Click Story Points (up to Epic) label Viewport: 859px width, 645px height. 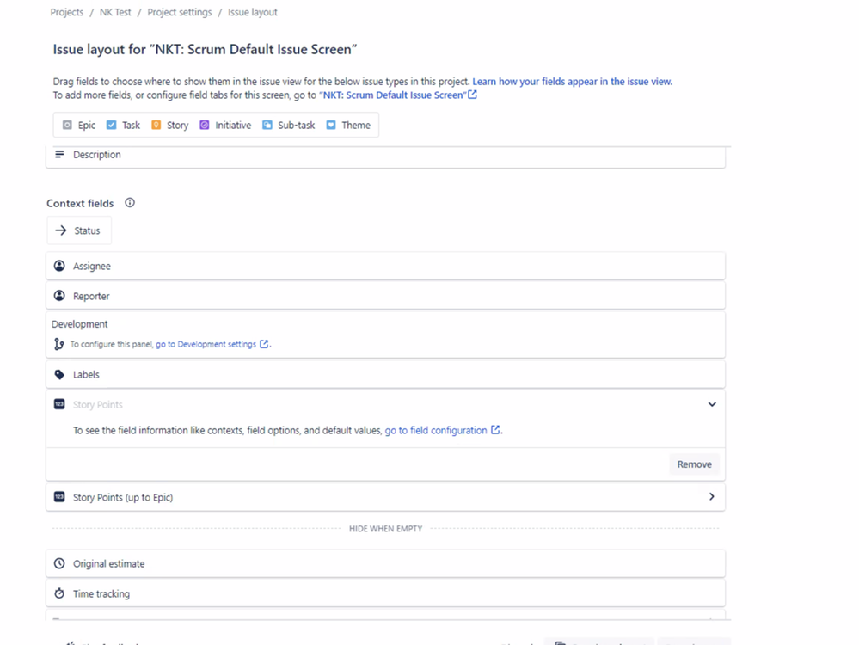pos(123,497)
